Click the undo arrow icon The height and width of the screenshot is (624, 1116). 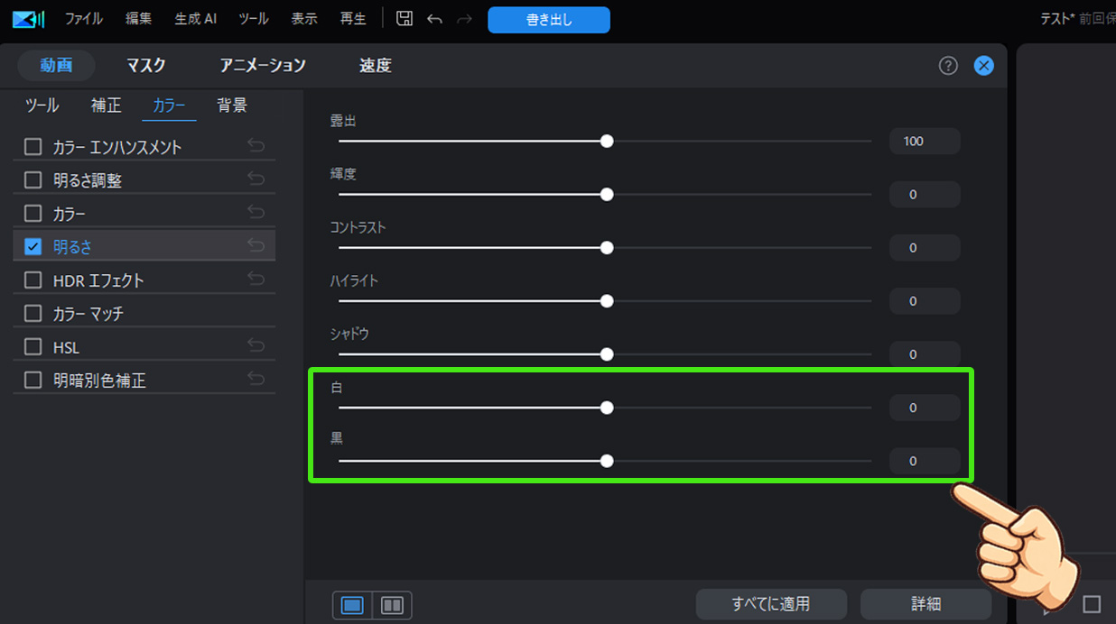click(434, 18)
